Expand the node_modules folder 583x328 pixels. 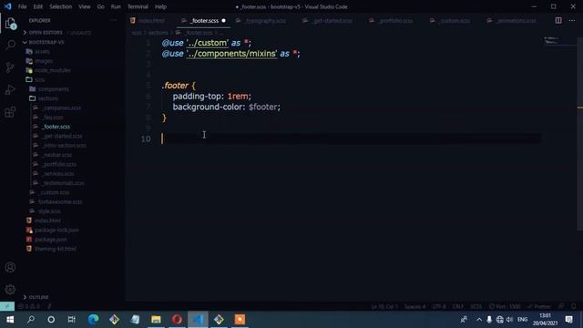tap(53, 70)
